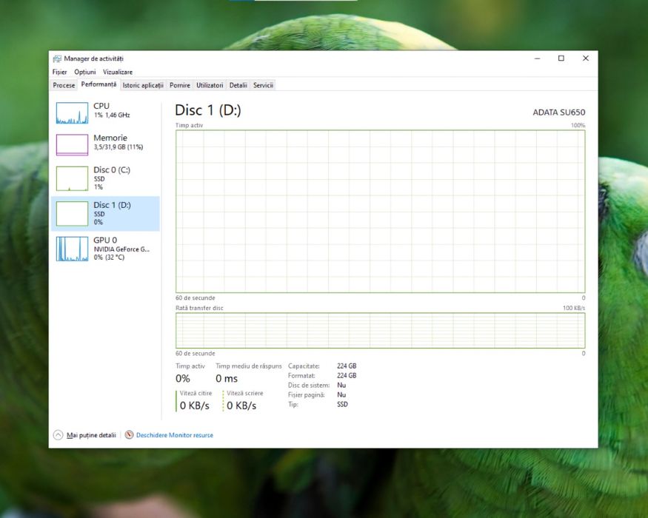Open Deschidere Monitor resurse link
This screenshot has height=518, width=648.
(174, 435)
